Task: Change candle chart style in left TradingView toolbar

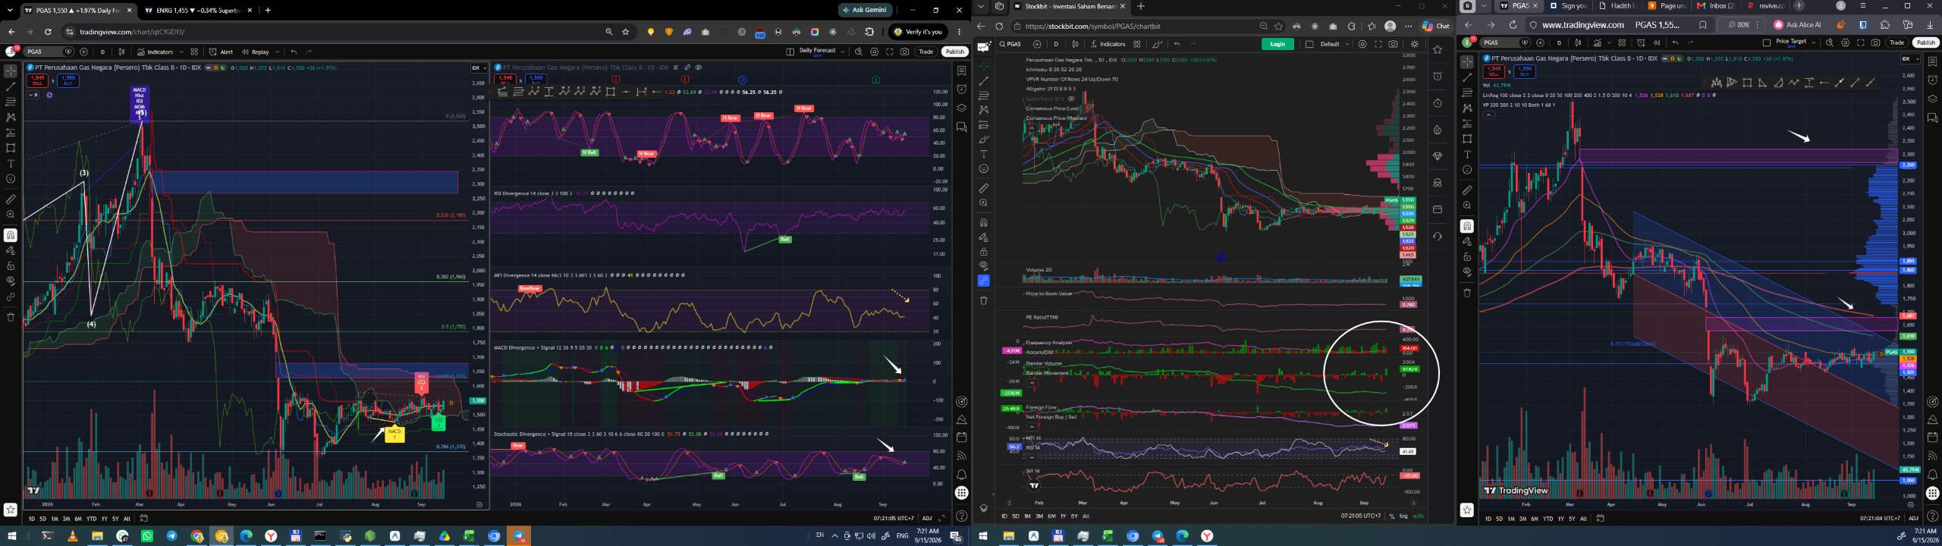Action: [x=121, y=52]
